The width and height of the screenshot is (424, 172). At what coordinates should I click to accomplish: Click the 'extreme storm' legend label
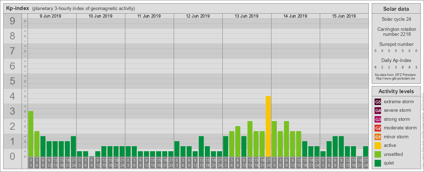(x=399, y=102)
